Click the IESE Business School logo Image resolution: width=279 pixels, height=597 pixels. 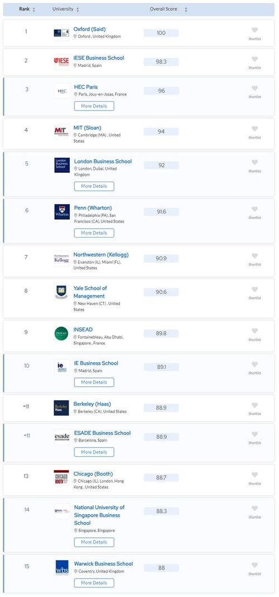click(x=61, y=62)
